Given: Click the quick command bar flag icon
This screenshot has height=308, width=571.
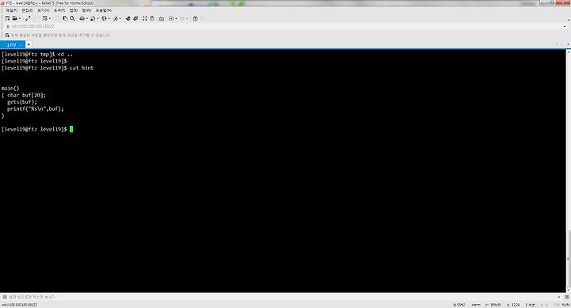Looking at the screenshot, I should point(7,36).
